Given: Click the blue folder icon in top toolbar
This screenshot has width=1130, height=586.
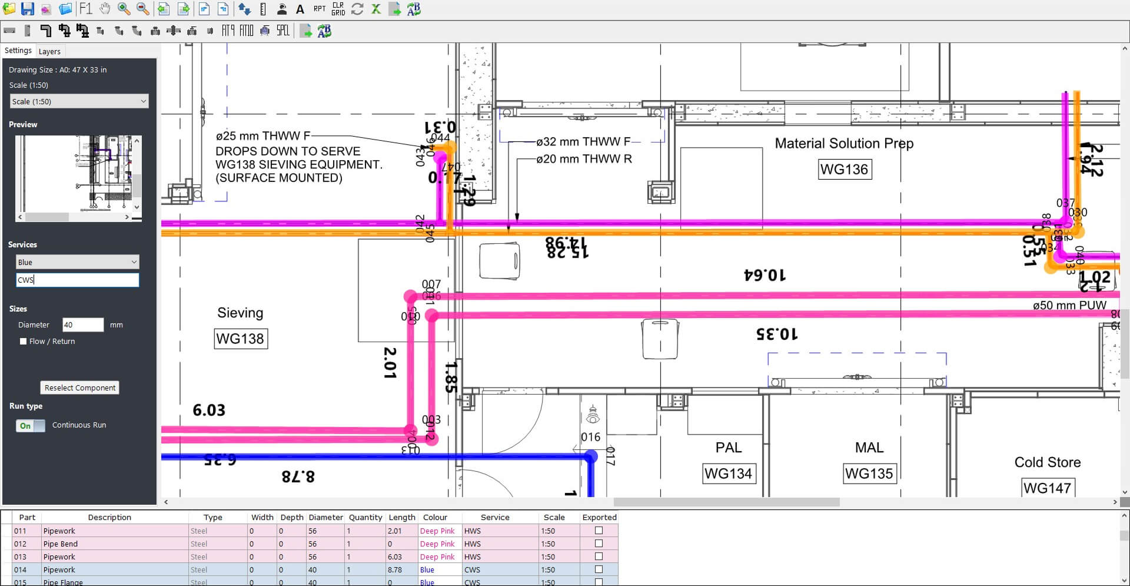Looking at the screenshot, I should [65, 9].
